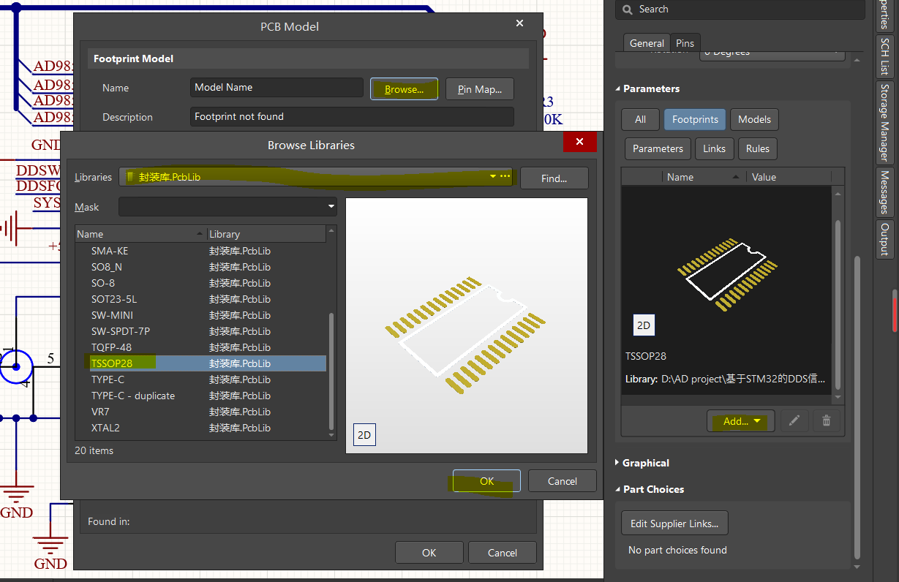
Task: Click the 2D badge in the Browse Libraries preview
Action: pyautogui.click(x=364, y=434)
